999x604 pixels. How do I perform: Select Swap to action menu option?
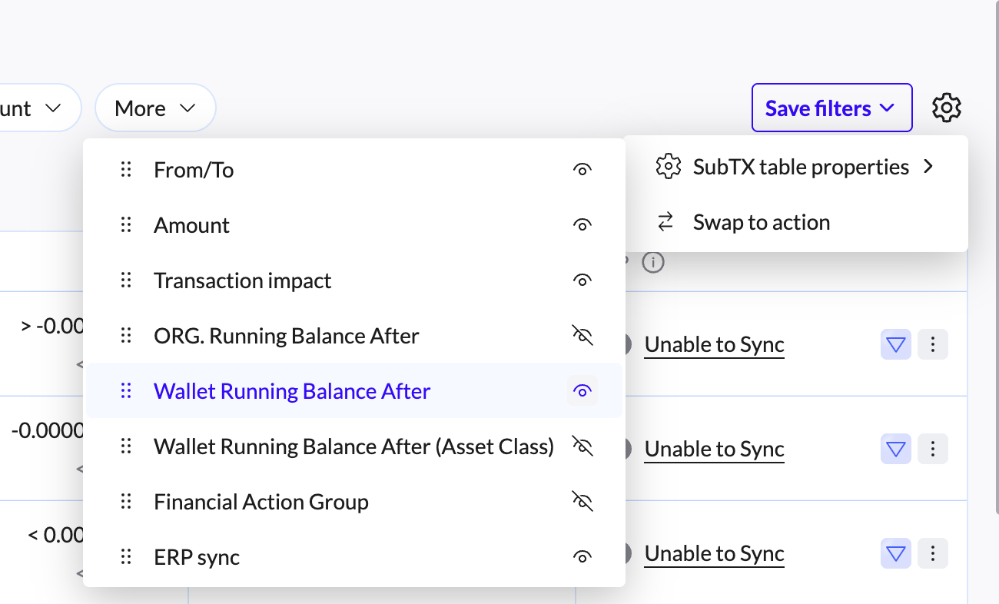pyautogui.click(x=761, y=222)
